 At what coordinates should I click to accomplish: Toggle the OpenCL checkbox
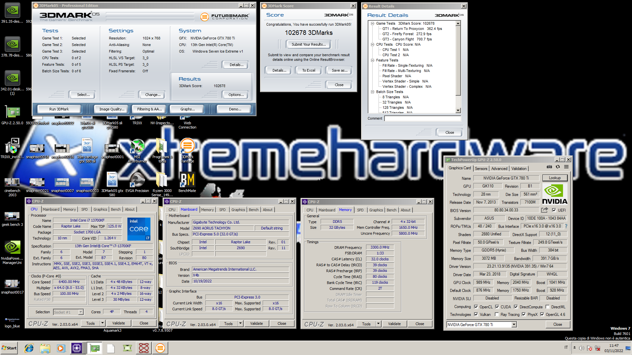click(x=476, y=307)
